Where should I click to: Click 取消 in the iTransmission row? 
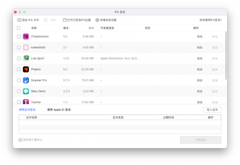(x=215, y=37)
